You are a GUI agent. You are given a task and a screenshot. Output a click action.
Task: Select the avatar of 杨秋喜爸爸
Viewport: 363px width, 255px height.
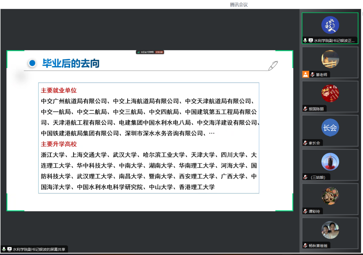coord(330,230)
